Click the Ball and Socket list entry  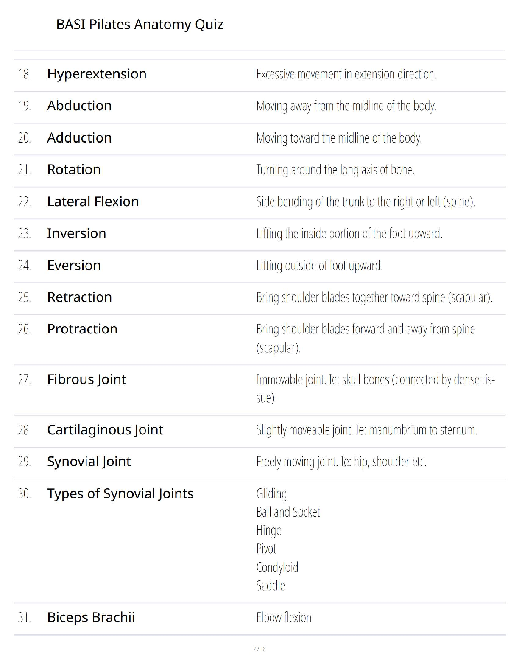(288, 512)
